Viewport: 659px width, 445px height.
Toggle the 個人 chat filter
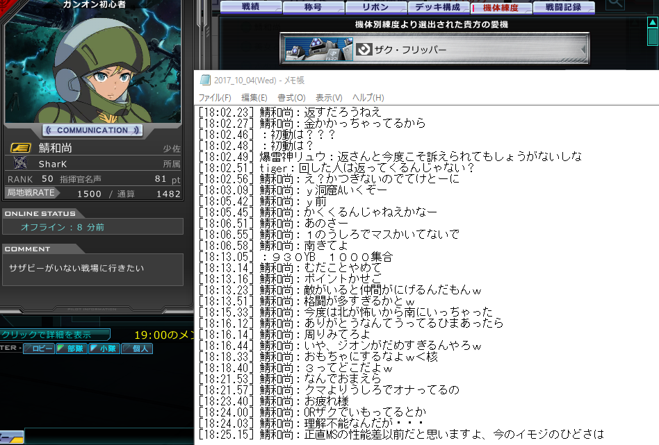[137, 349]
